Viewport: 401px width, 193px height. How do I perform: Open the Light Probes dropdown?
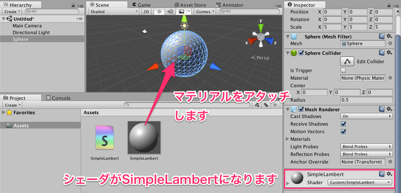[x=366, y=147]
